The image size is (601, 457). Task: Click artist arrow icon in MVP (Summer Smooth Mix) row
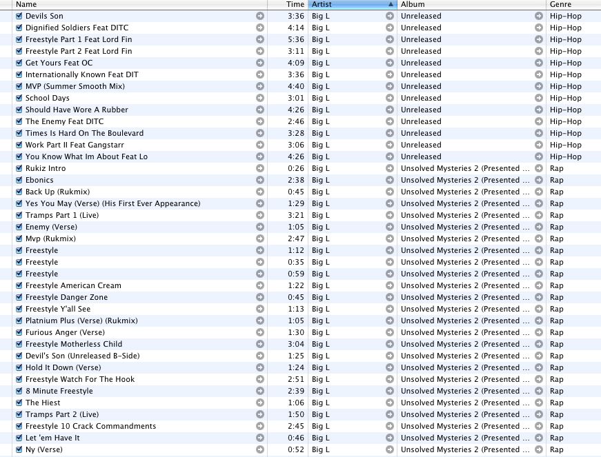[390, 86]
